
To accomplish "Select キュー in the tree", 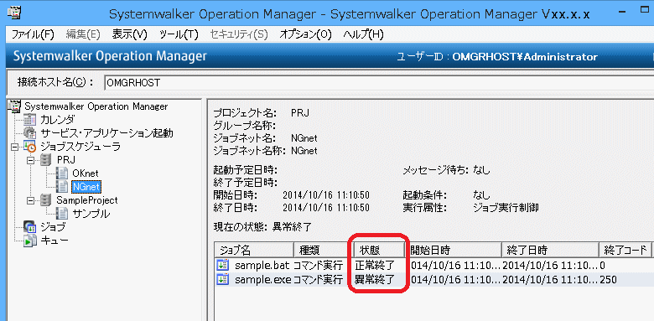I will (54, 241).
